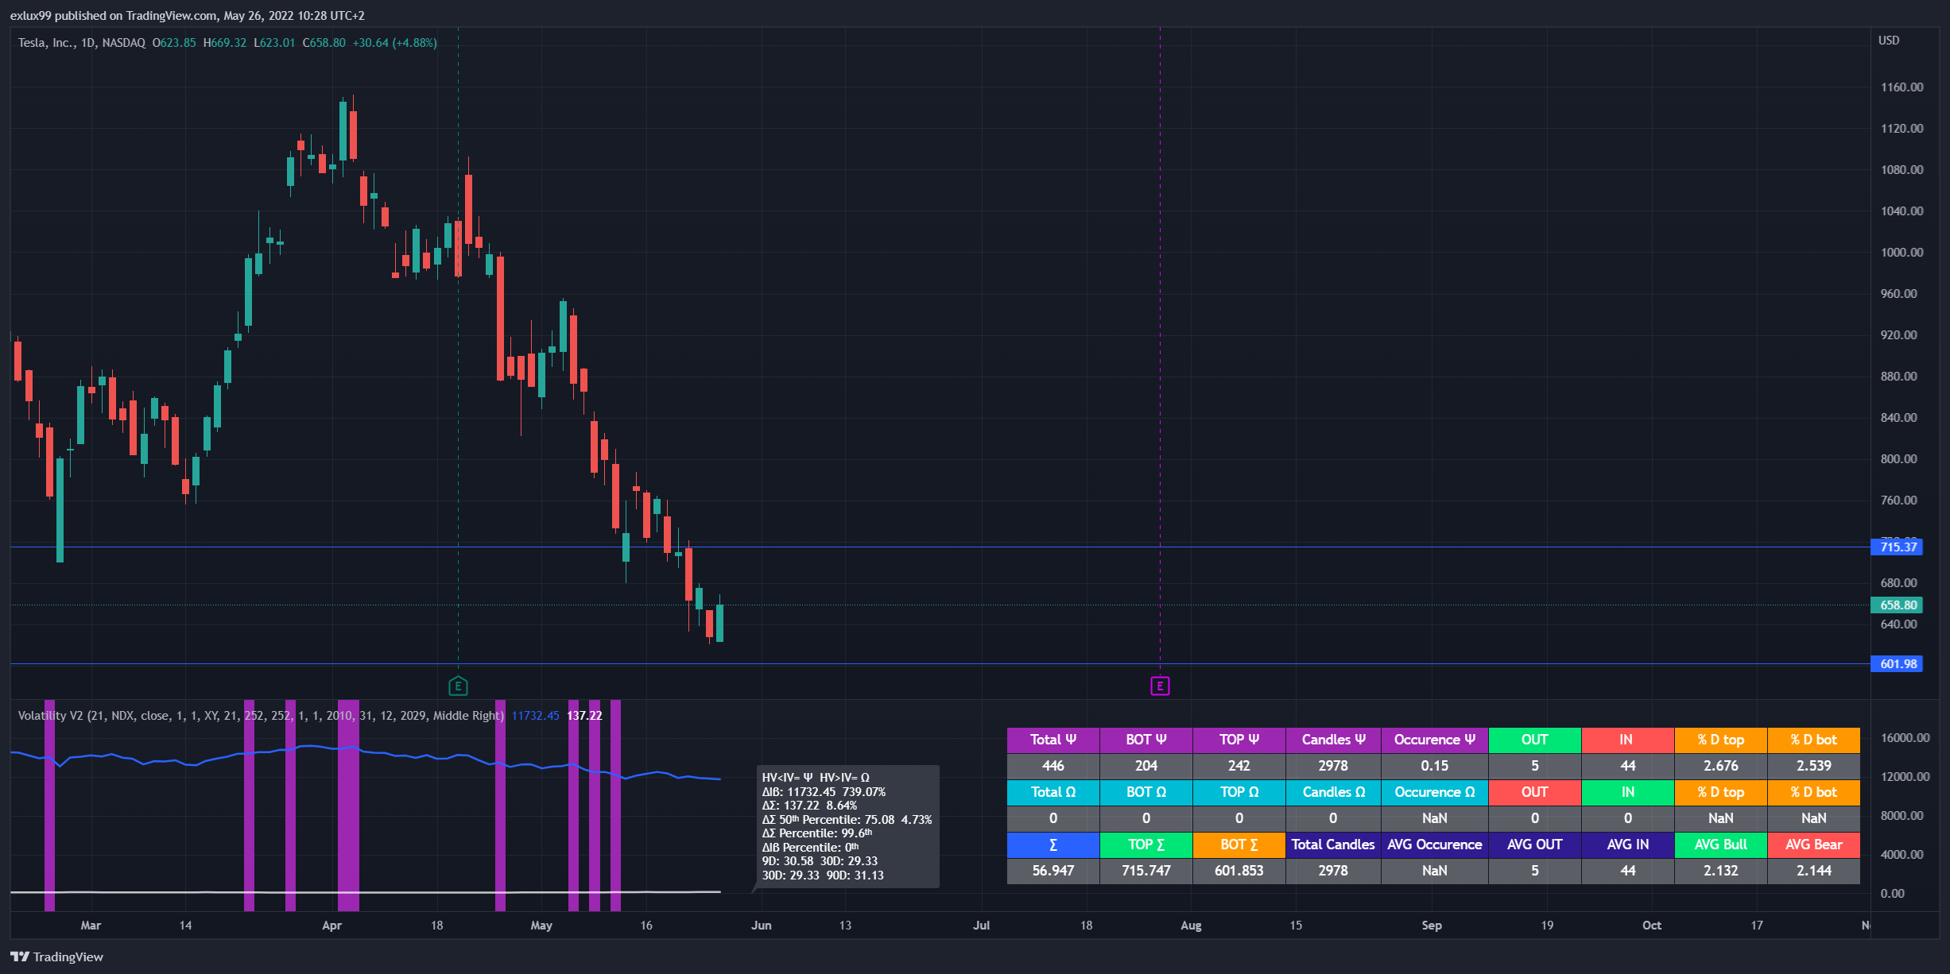Click the 2.144 value cell

click(1814, 871)
